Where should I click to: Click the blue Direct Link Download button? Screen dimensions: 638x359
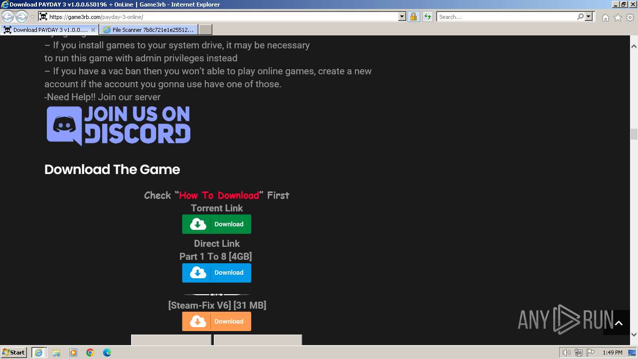[x=216, y=273]
